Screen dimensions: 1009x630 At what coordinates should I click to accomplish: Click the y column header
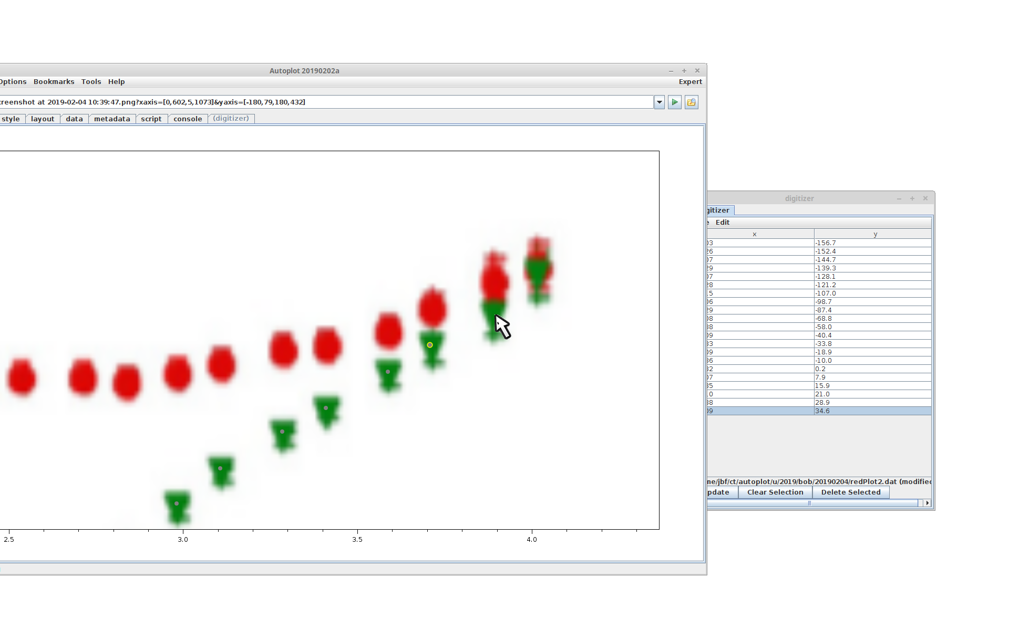coord(873,235)
